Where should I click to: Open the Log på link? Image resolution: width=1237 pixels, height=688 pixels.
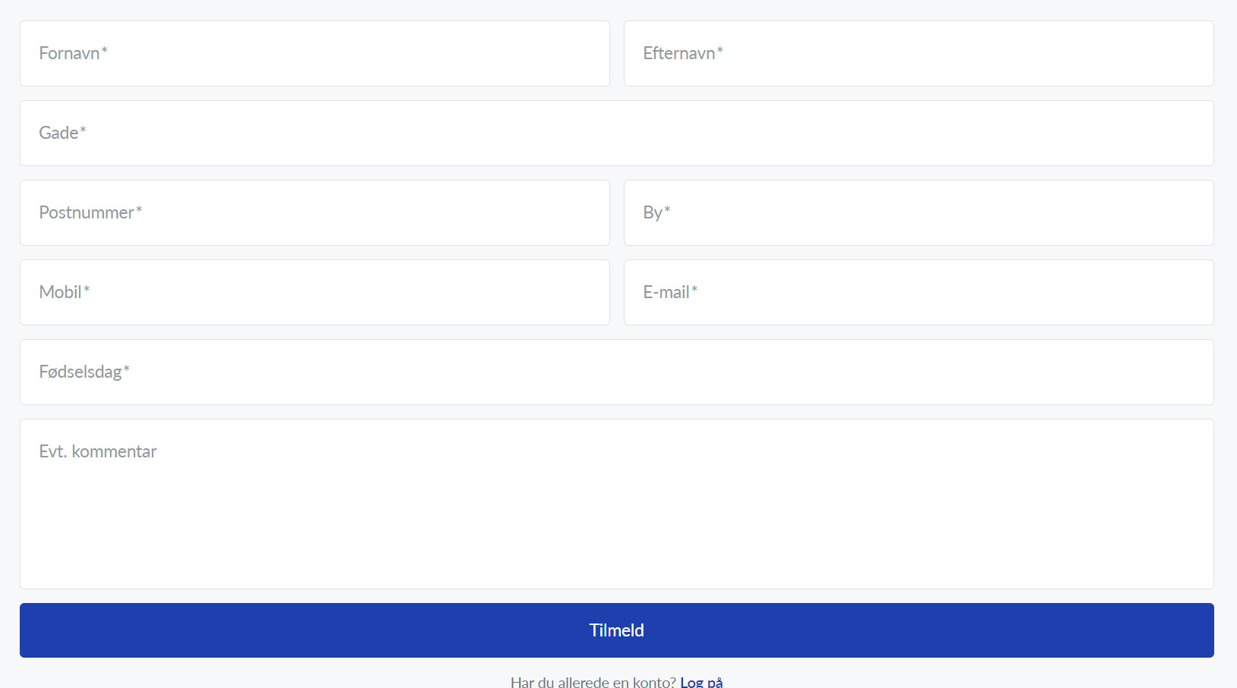[x=701, y=682]
